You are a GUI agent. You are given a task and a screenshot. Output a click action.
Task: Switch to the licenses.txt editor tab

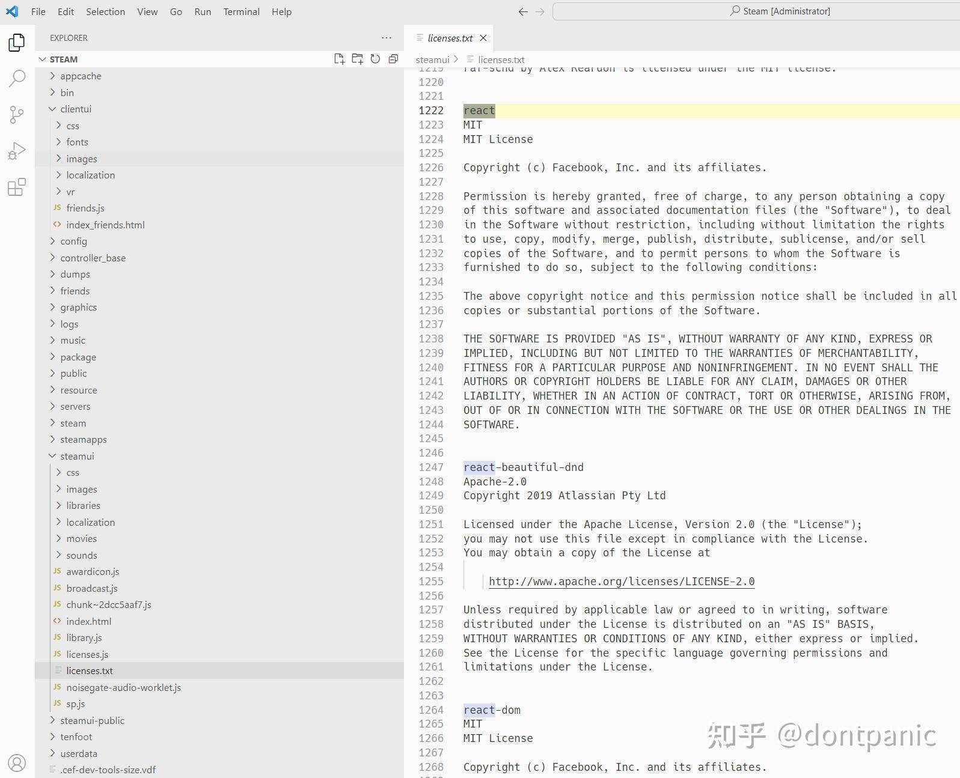pos(449,38)
